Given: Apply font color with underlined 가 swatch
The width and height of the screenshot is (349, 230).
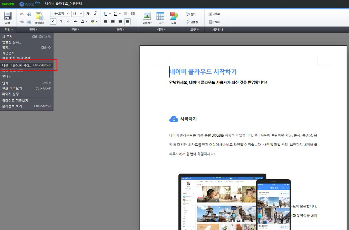Looking at the screenshot, I should (x=82, y=21).
